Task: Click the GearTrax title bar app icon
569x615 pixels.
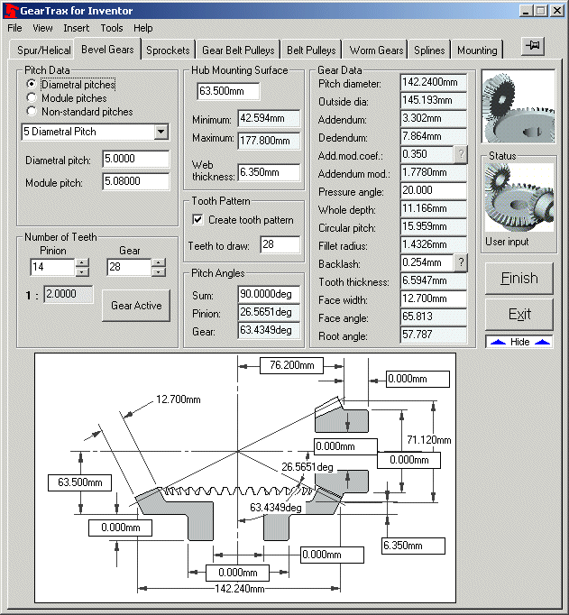Action: (x=10, y=11)
